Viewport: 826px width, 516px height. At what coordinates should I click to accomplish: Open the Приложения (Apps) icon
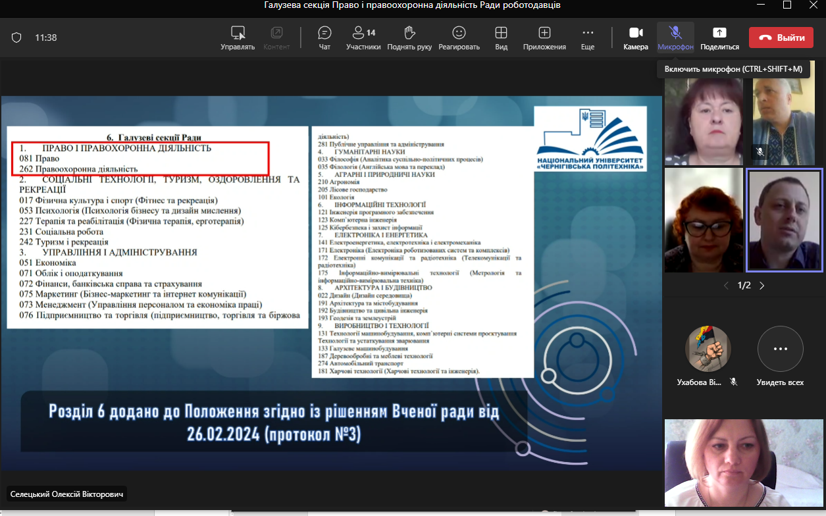544,33
